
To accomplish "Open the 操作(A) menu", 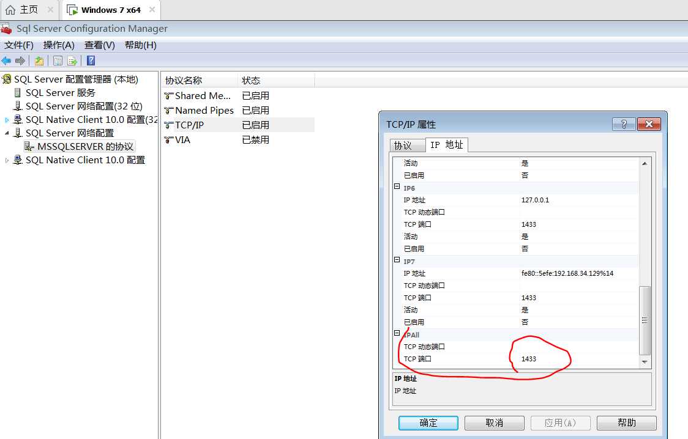I will coord(59,45).
